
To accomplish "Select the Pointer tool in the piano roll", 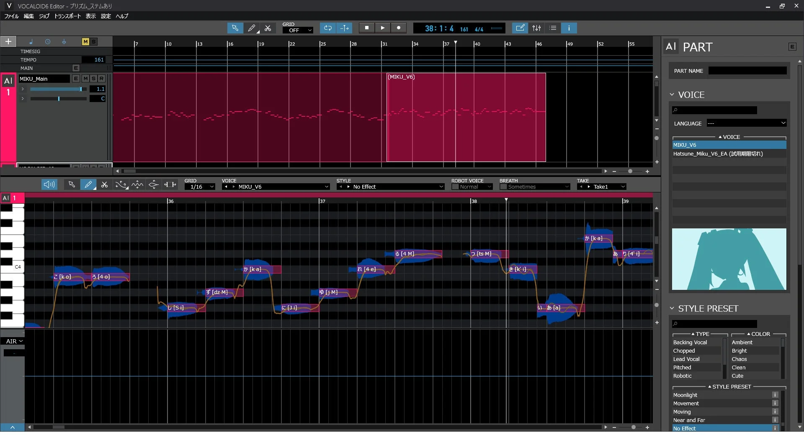I will coord(71,184).
